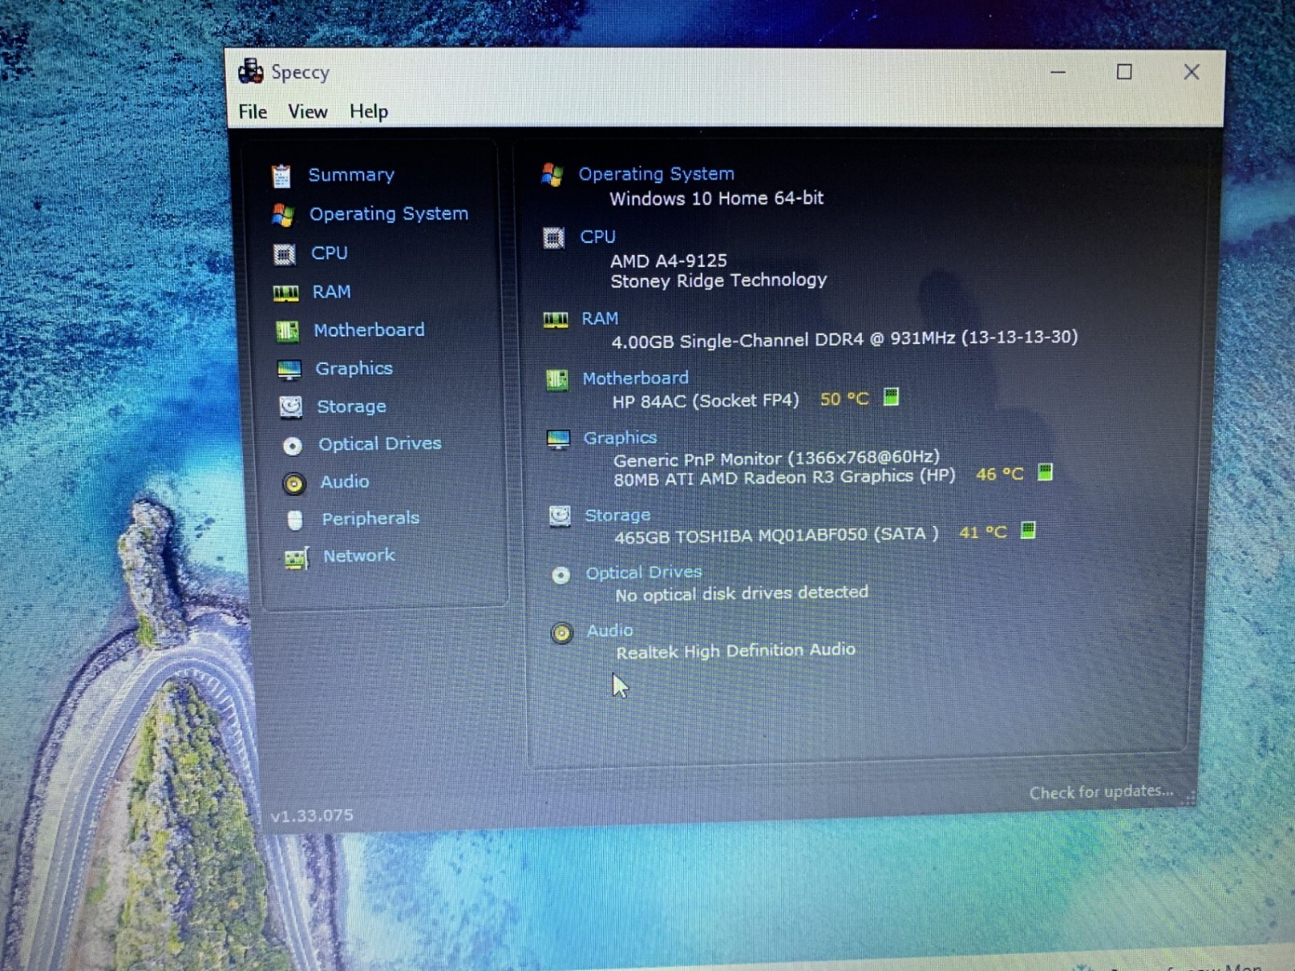Open the Motherboard heading link in summary
The width and height of the screenshot is (1295, 971).
coord(635,378)
